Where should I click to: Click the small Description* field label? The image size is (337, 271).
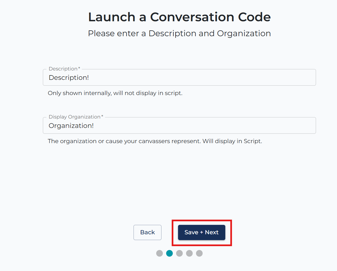pyautogui.click(x=64, y=69)
